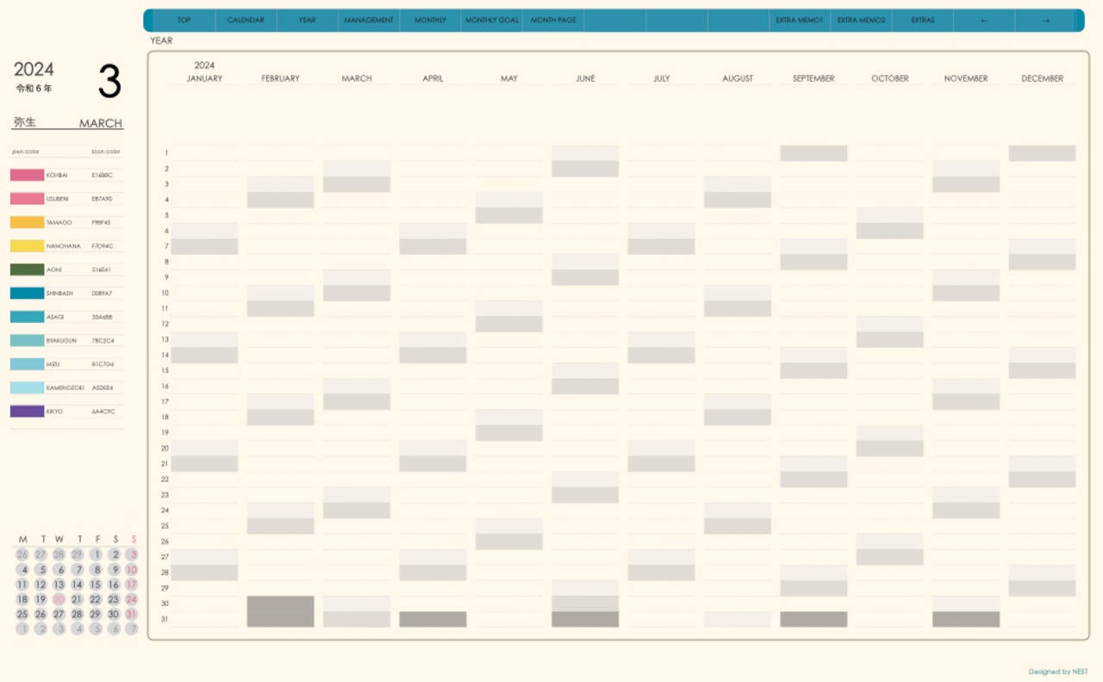Click the MAY column header
1103x682 pixels.
509,78
